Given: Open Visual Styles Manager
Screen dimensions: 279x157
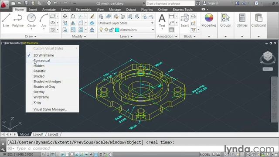Looking at the screenshot, I should (x=52, y=109).
